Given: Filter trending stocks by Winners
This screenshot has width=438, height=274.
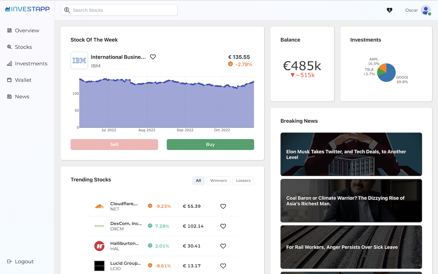Looking at the screenshot, I should coord(218,181).
